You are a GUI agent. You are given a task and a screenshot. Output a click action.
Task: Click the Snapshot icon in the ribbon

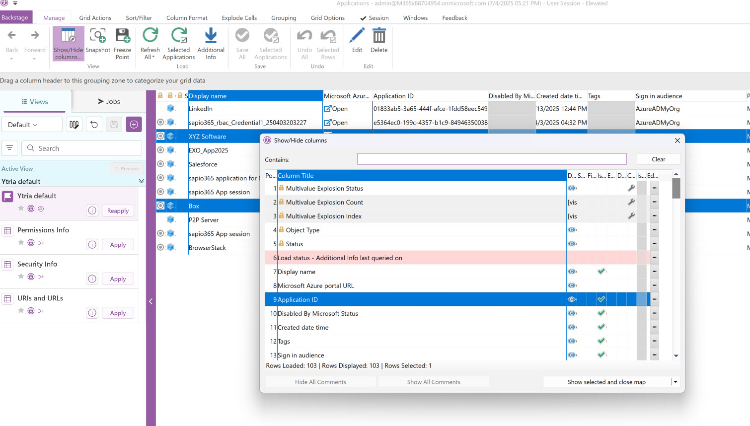98,36
